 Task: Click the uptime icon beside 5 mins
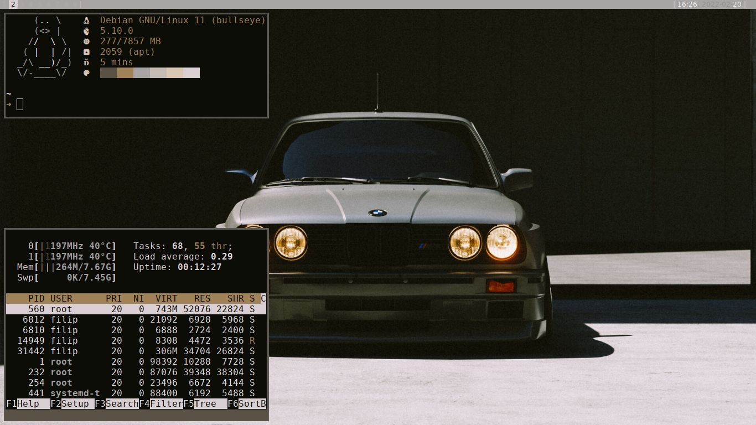pos(86,63)
